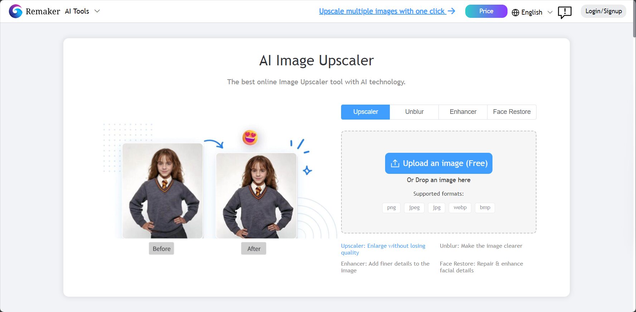Click the After upscaled sample image
This screenshot has width=636, height=312.
(256, 196)
